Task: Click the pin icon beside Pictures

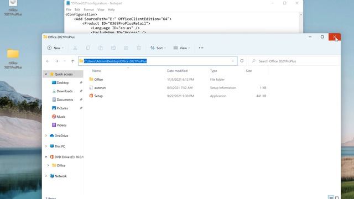Action: pyautogui.click(x=81, y=108)
